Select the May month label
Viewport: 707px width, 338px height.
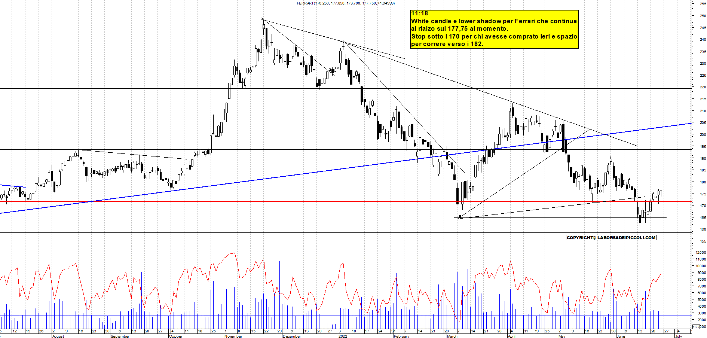tap(561, 336)
